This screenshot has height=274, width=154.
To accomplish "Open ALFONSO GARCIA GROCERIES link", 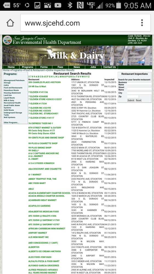I will [x=44, y=266].
